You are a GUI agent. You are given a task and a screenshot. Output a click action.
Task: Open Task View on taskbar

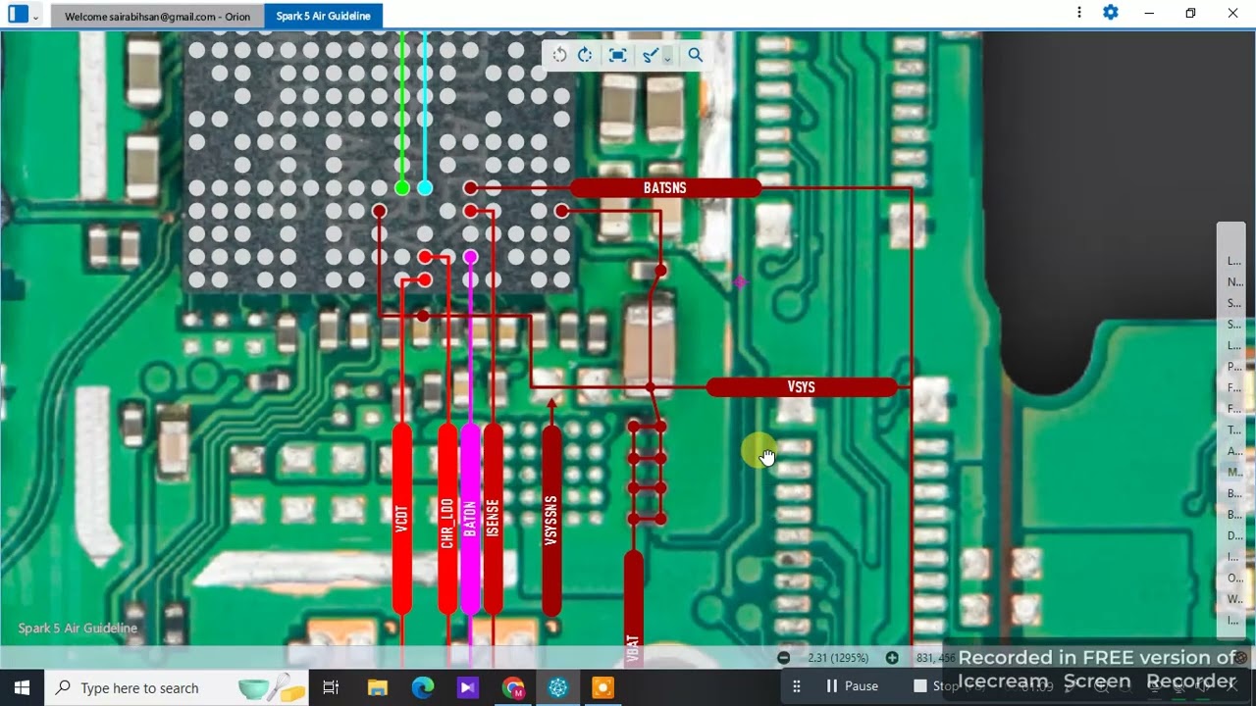coord(331,687)
